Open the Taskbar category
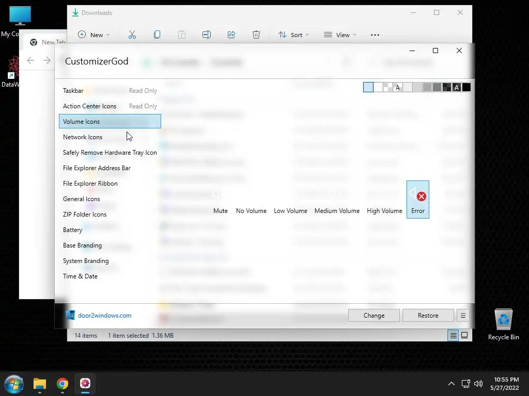This screenshot has width=529, height=396. (x=110, y=91)
